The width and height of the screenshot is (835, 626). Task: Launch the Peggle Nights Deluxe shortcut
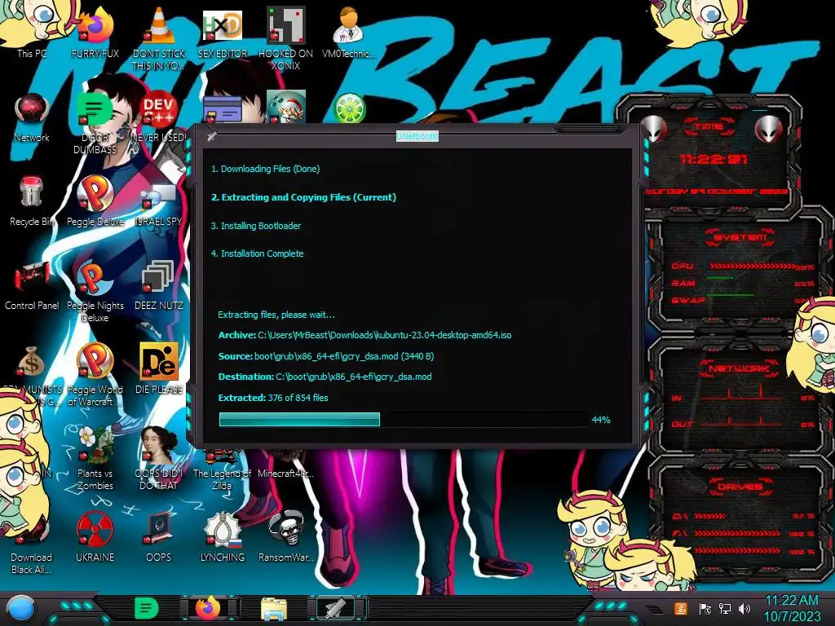point(95,290)
